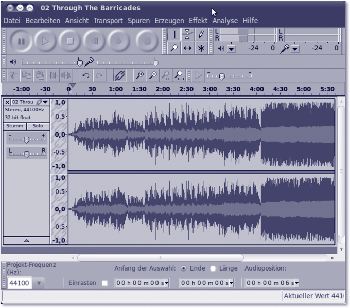Select the Draw pencil tool
Image resolution: width=350 pixels, height=308 pixels.
201,35
